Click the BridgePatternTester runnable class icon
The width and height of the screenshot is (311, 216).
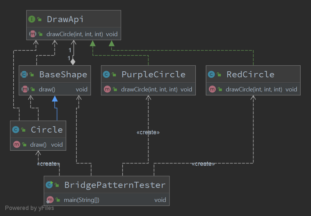[49, 185]
